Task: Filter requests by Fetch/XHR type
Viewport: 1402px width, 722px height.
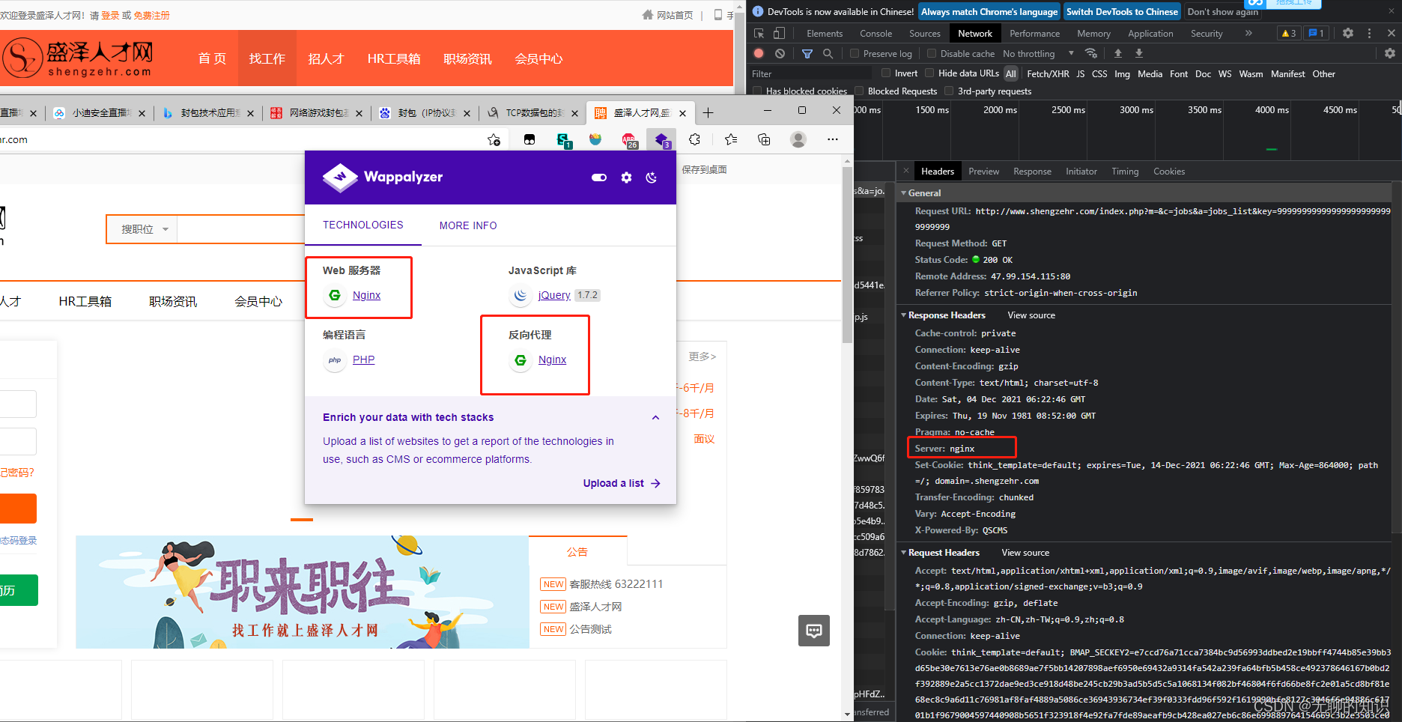Action: click(x=1048, y=74)
